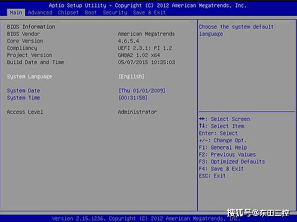297x222 pixels.
Task: Click the American Megatrends vendor value
Action: coord(146,34)
